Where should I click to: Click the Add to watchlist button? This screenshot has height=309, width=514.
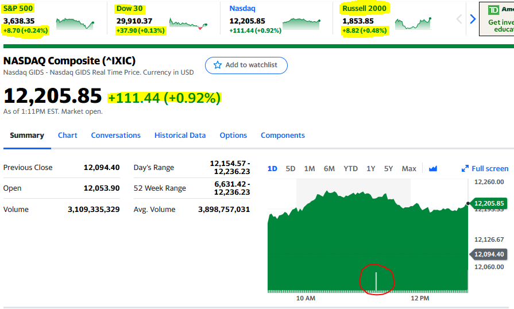point(246,65)
